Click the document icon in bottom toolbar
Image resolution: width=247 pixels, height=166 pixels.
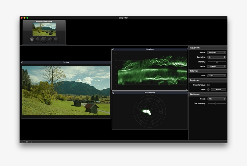click(x=32, y=142)
